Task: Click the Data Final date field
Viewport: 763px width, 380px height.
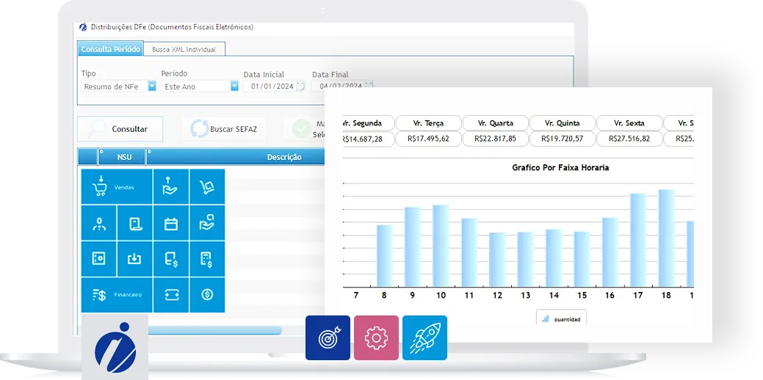Action: click(x=341, y=86)
